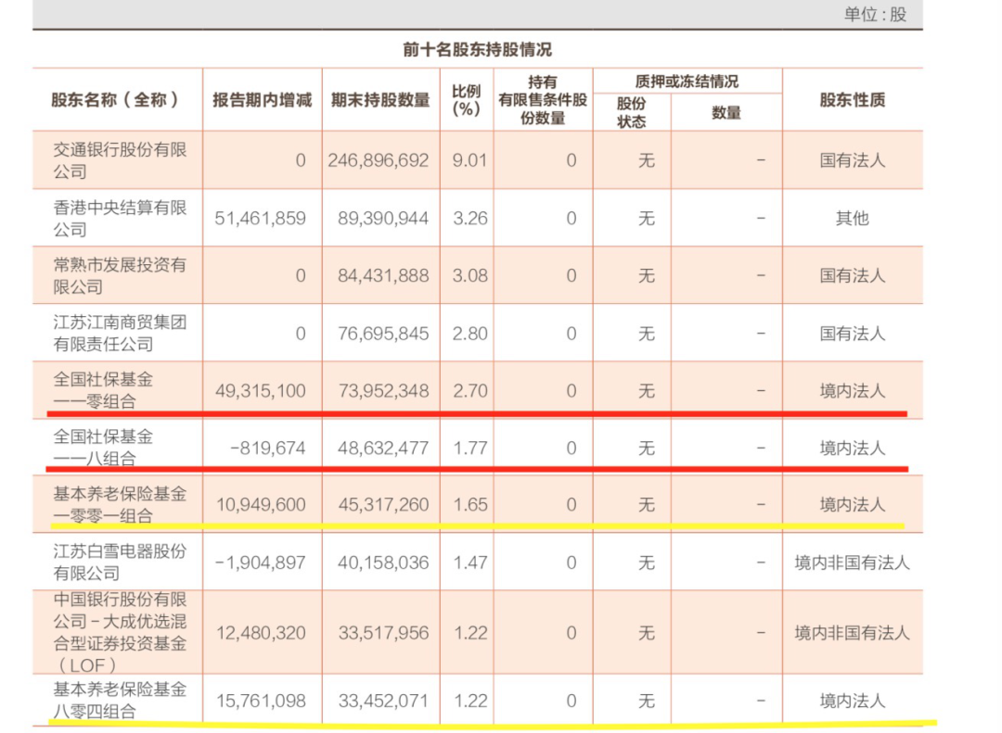Click sub-header 股份状态

632,112
